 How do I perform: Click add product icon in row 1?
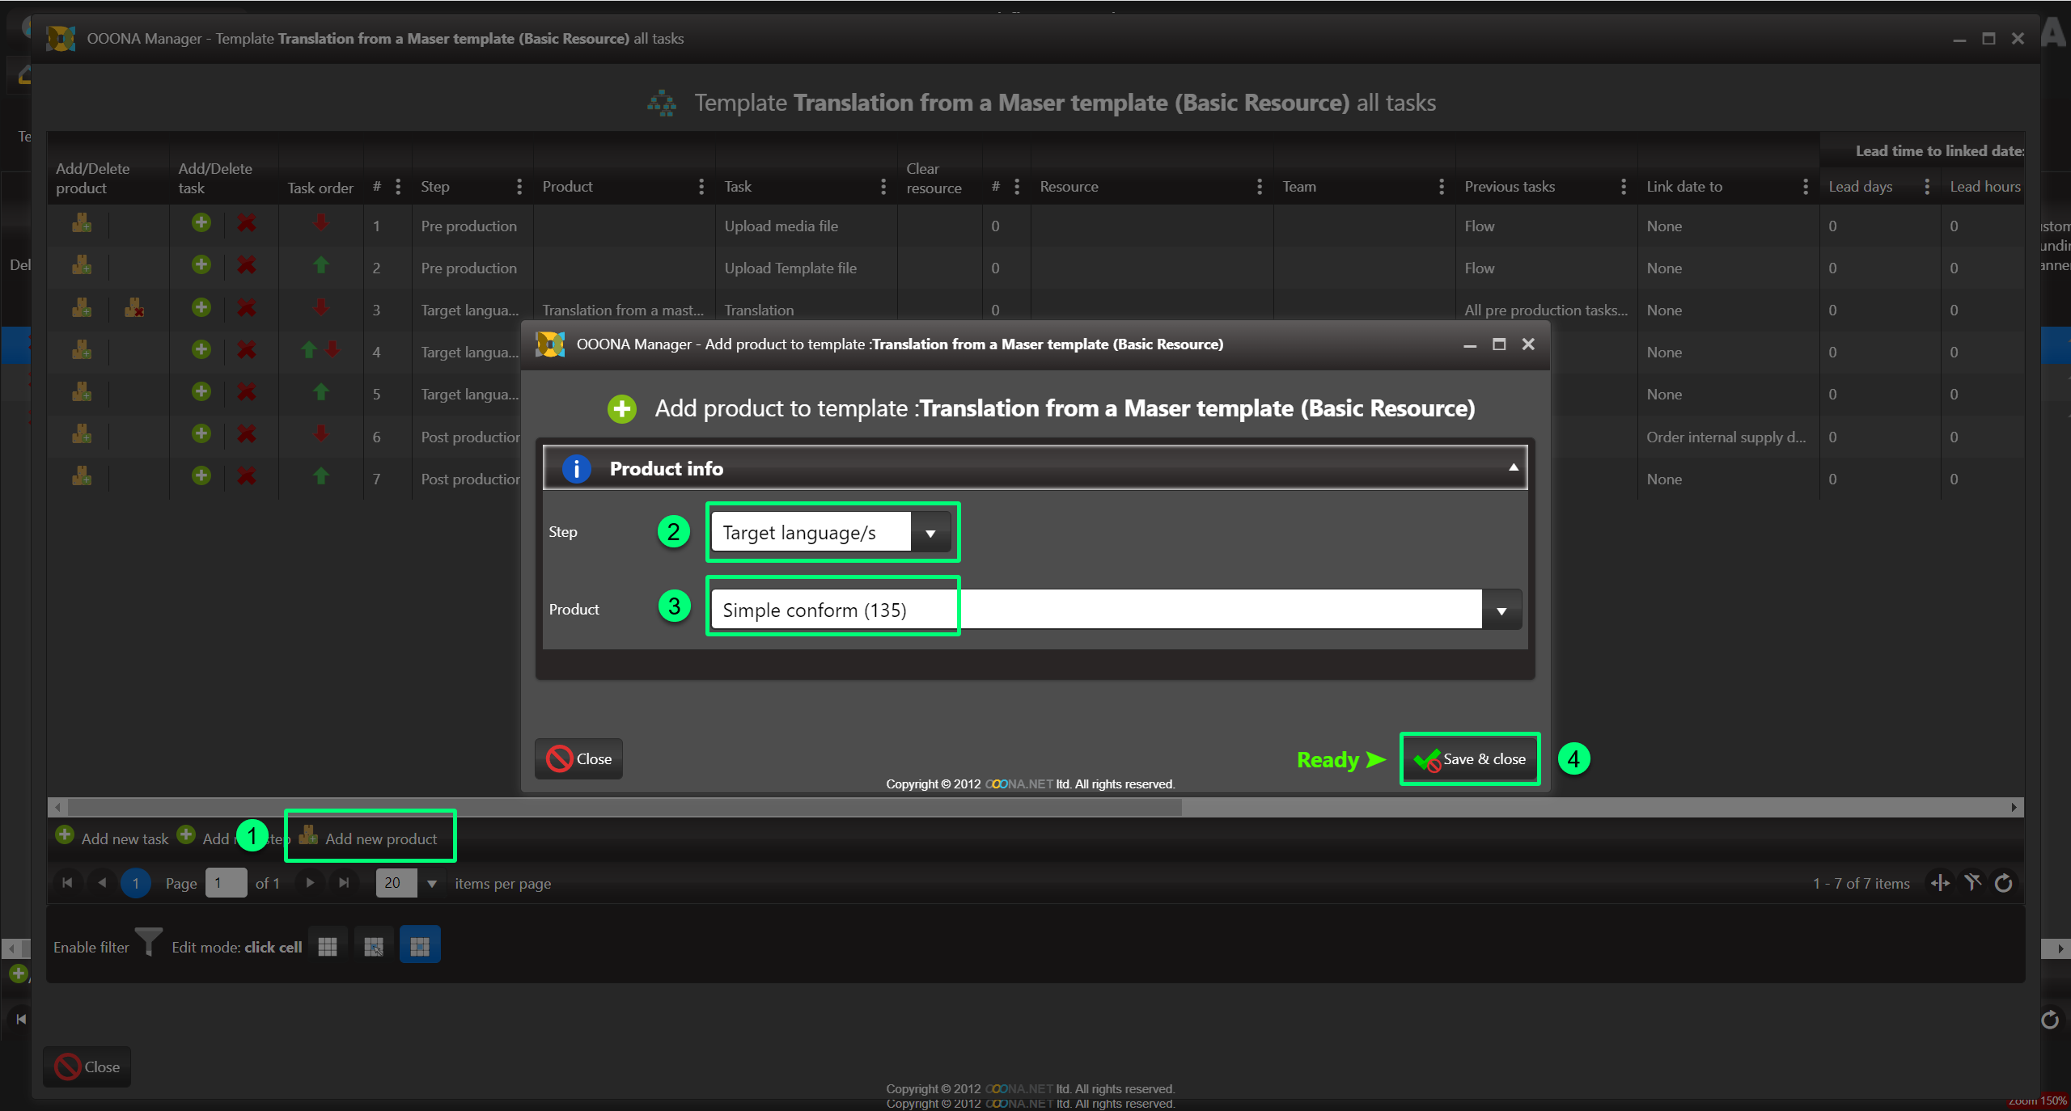tap(82, 224)
